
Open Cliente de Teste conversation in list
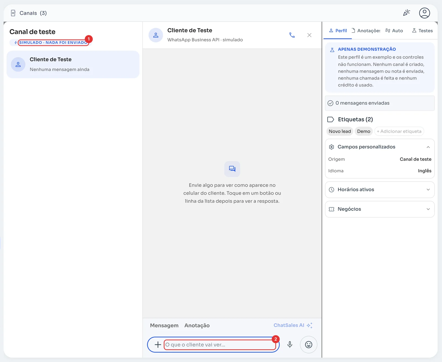[73, 64]
